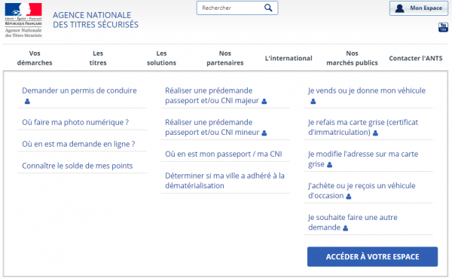Click the République Française ANTS logo
452x278 pixels.
point(23,20)
